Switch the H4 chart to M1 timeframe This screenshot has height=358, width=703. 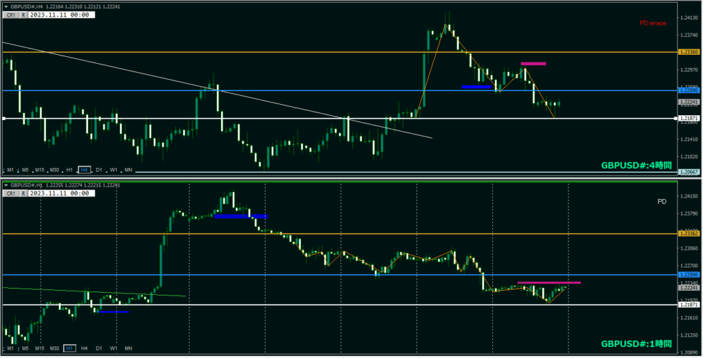pyautogui.click(x=10, y=170)
